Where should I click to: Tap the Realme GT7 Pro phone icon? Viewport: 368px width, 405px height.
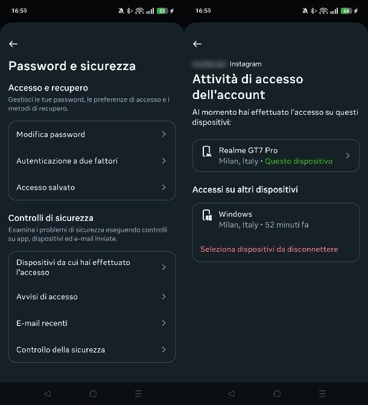coord(207,156)
